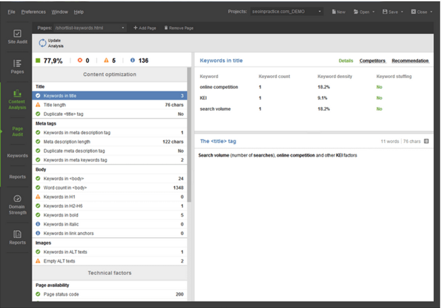The height and width of the screenshot is (308, 442).
Task: Click the 'KEI' keyword cell
Action: coord(203,98)
